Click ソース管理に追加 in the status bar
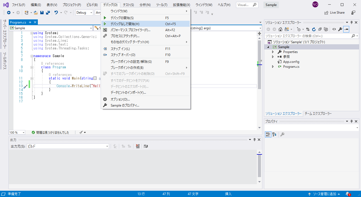Viewport: 361px width, 197px height. point(324,194)
